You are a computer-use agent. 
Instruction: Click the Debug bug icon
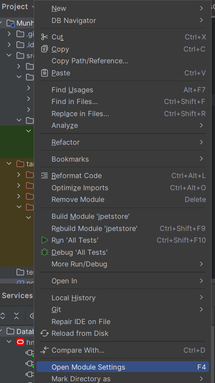(45, 252)
